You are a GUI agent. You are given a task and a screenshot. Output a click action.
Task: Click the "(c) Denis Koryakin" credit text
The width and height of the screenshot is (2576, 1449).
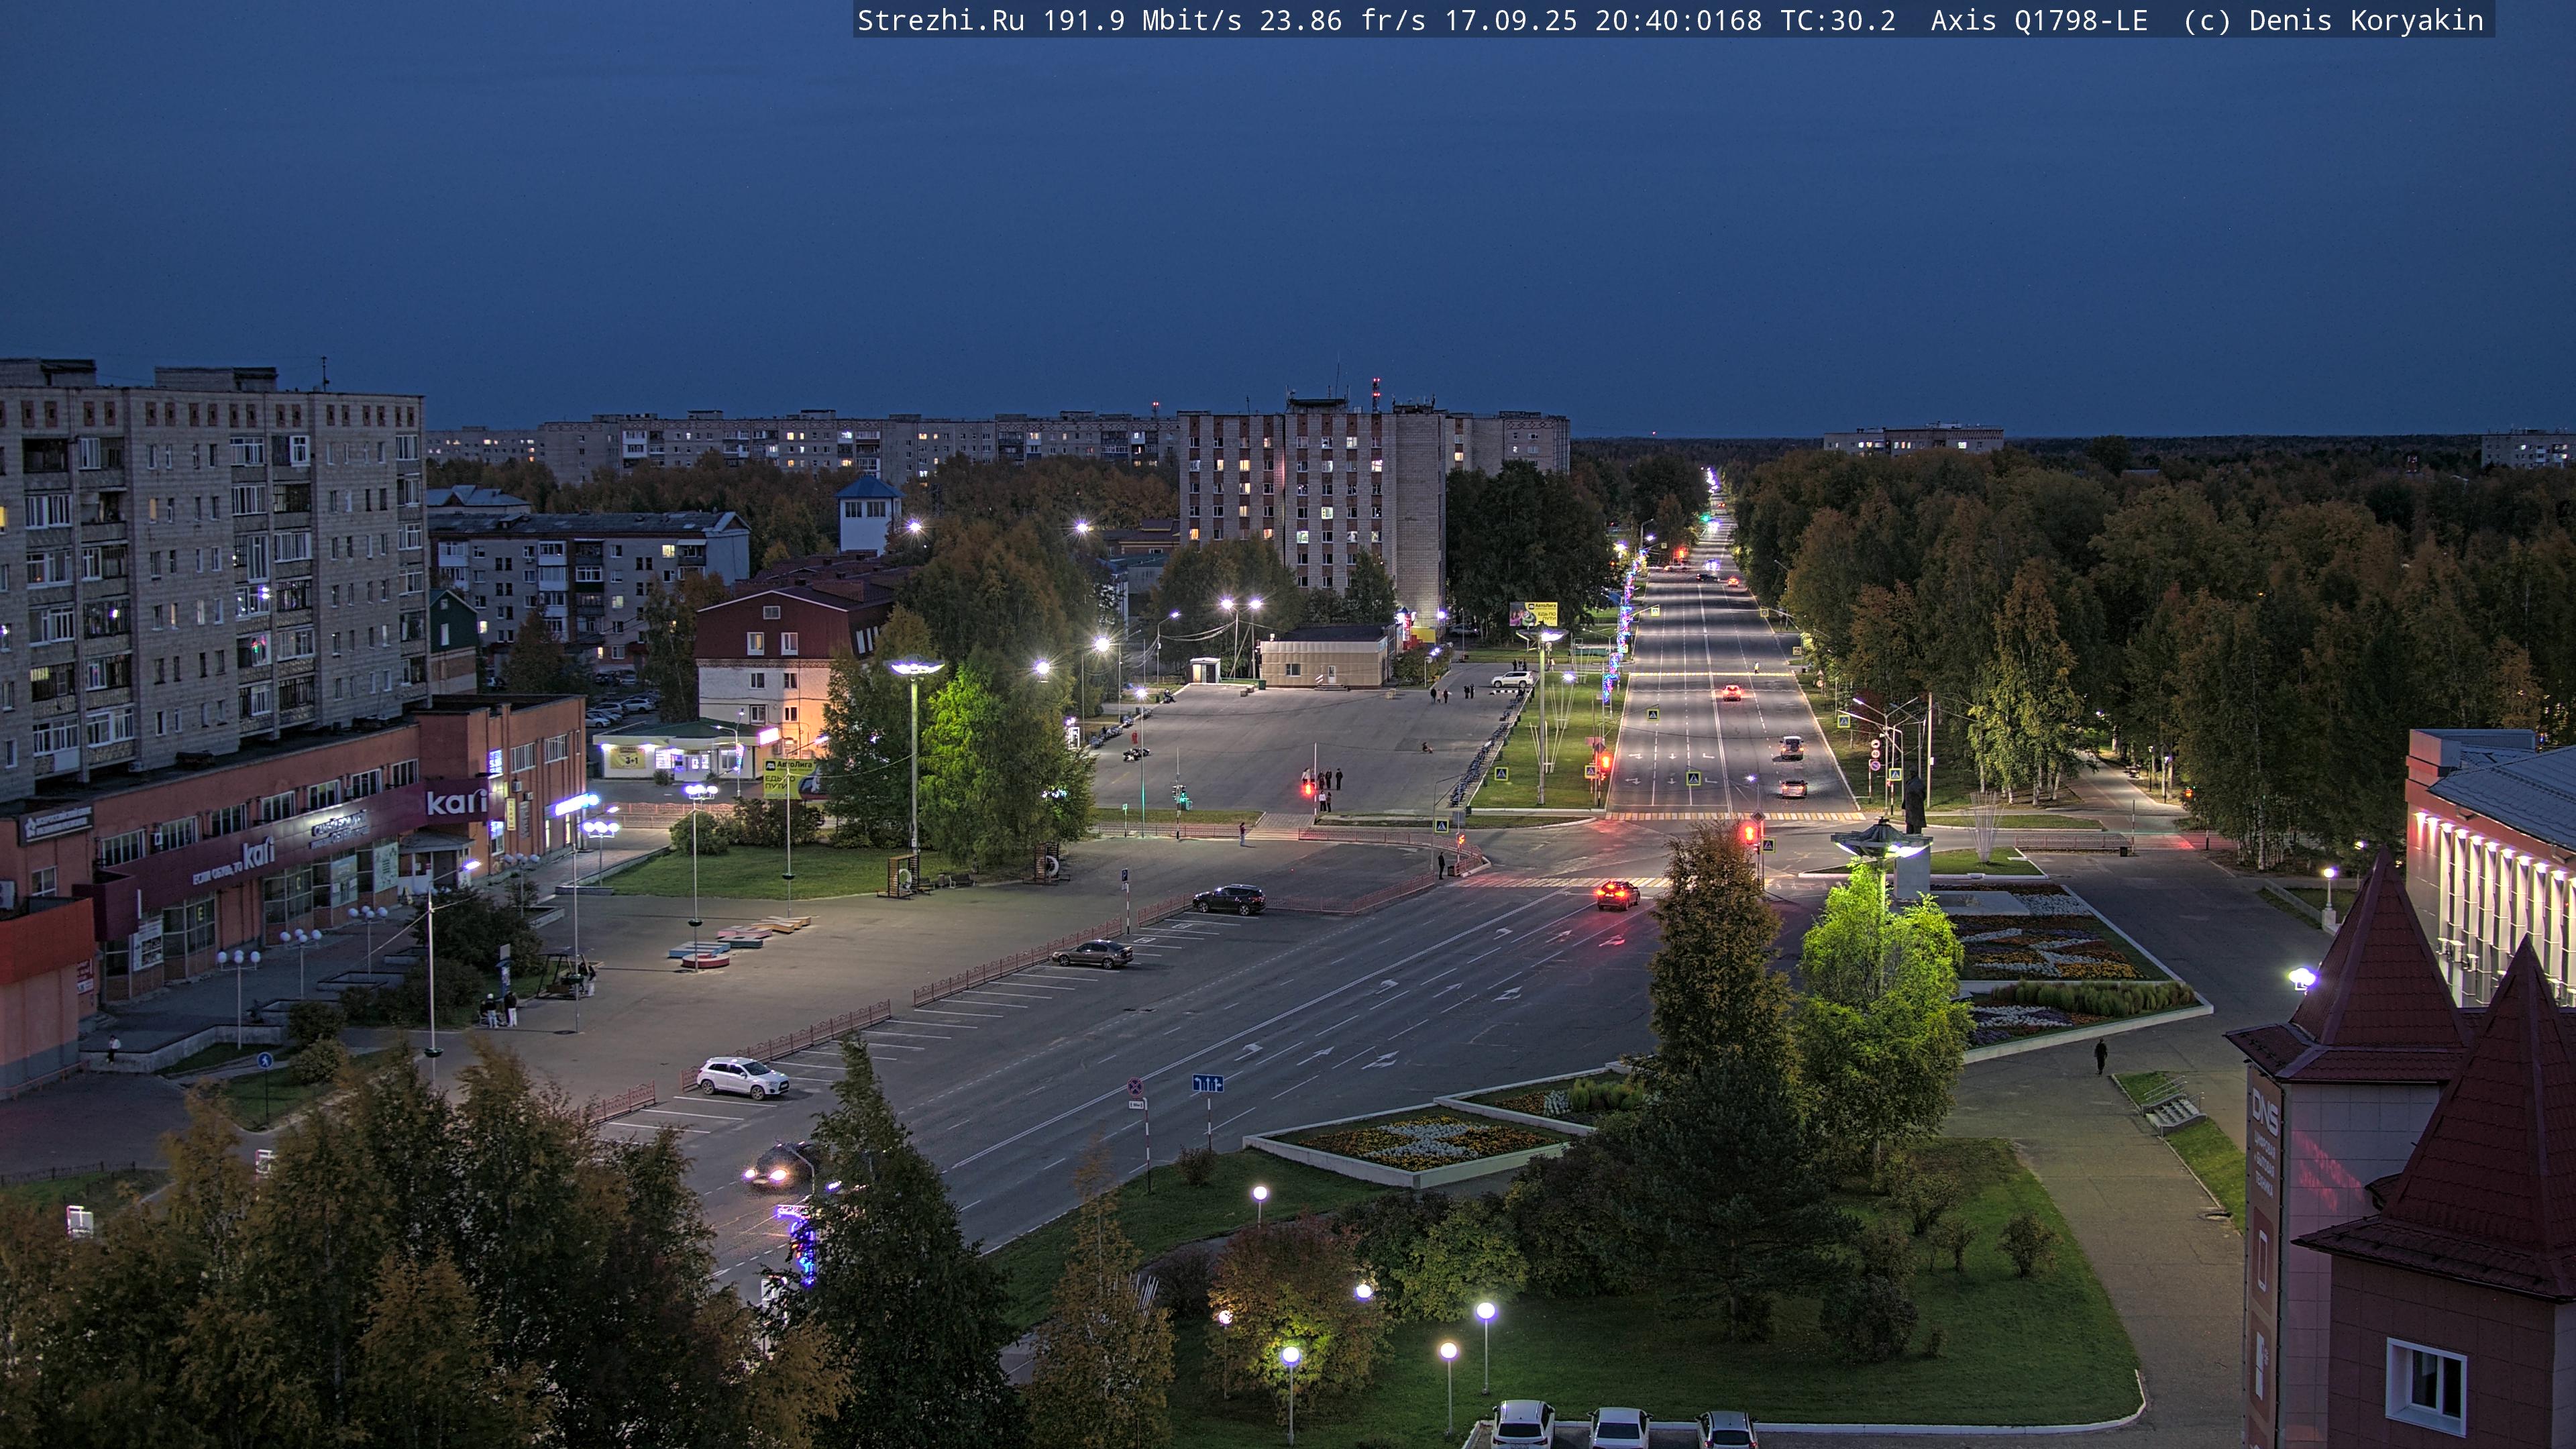2333,21
